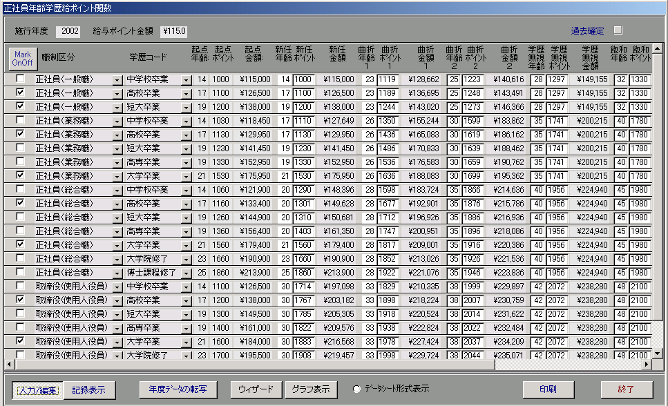Click the vertical scrollbar down arrow
This screenshot has height=406, width=668.
point(658,354)
